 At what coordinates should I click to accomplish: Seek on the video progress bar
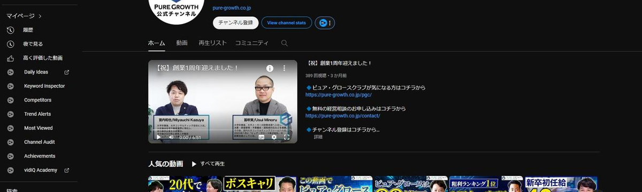point(223,130)
